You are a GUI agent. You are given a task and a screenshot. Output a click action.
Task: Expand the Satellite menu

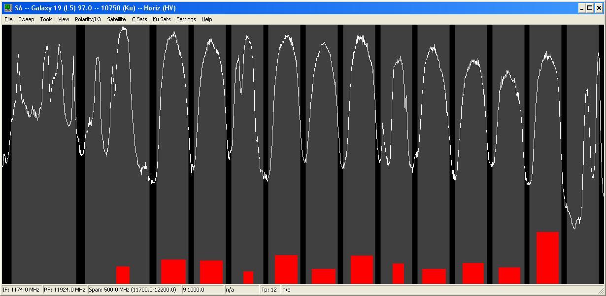click(x=116, y=19)
